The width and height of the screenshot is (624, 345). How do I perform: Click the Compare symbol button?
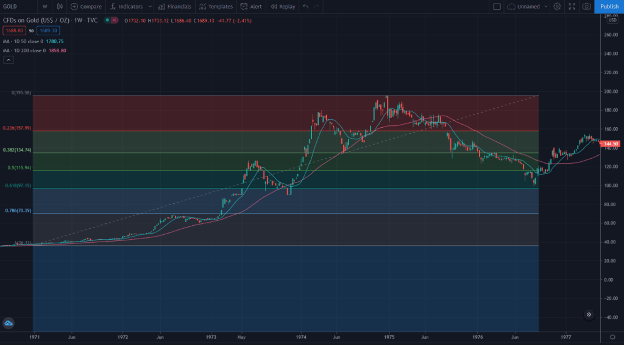86,7
